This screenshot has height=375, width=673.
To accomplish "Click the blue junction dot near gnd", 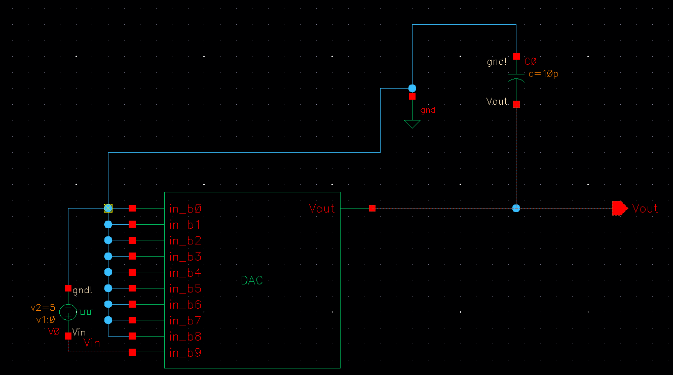I will pyautogui.click(x=412, y=88).
